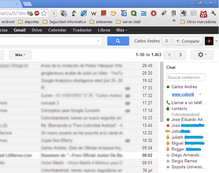Click Llamar a un teléf... chat entry
The height and width of the screenshot is (173, 219).
coord(186,103)
